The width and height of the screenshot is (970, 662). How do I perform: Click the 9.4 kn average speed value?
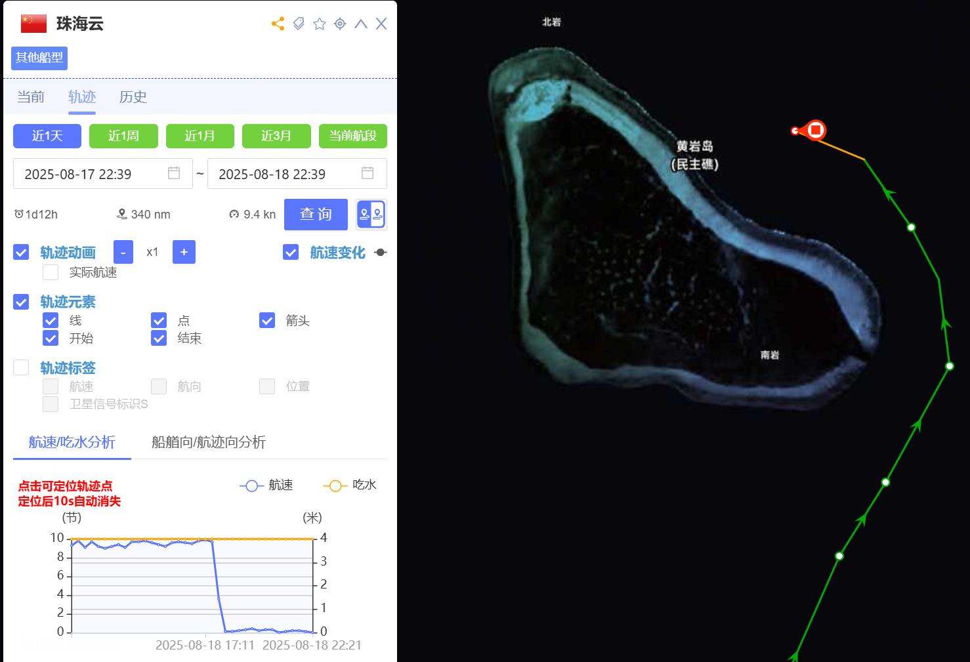click(x=259, y=215)
